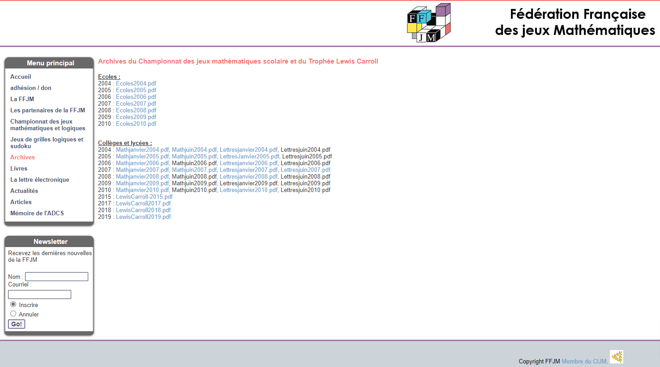Open Mémoire de l'ADCS menu item
The width and height of the screenshot is (660, 367).
click(x=37, y=213)
